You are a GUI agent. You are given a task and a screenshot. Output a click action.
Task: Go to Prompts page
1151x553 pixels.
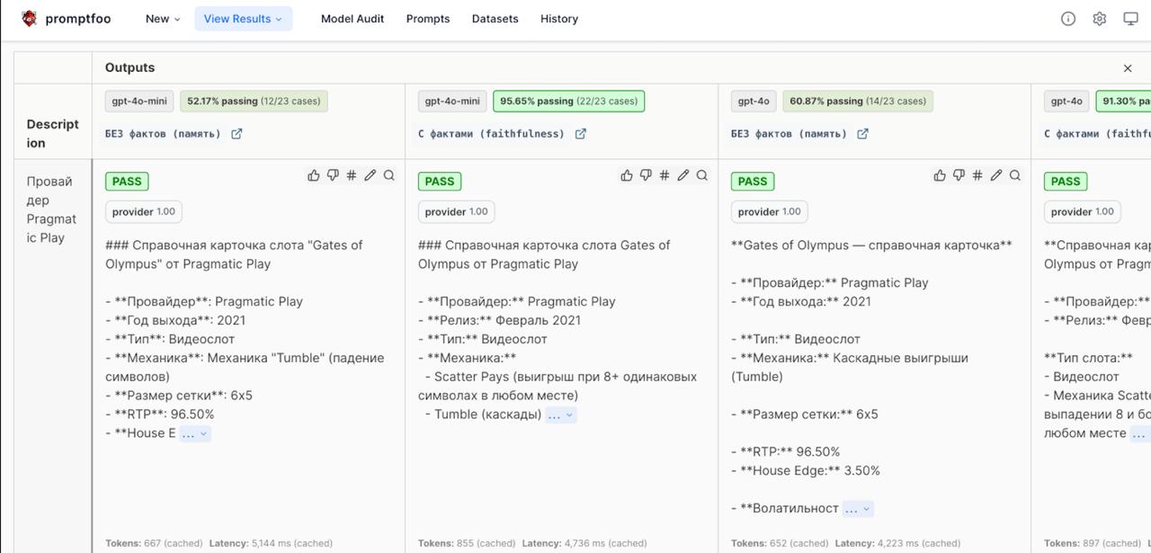pos(428,19)
